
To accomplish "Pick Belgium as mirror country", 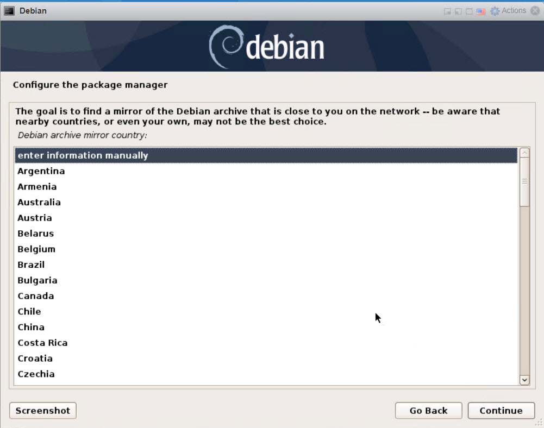I will click(x=266, y=249).
